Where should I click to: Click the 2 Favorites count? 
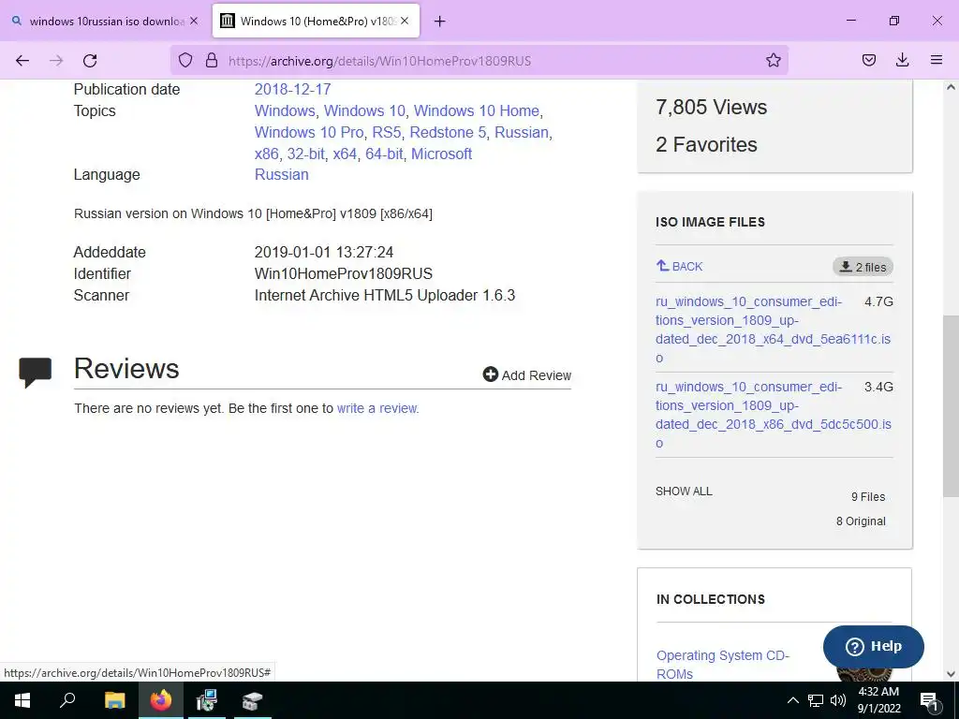point(706,144)
